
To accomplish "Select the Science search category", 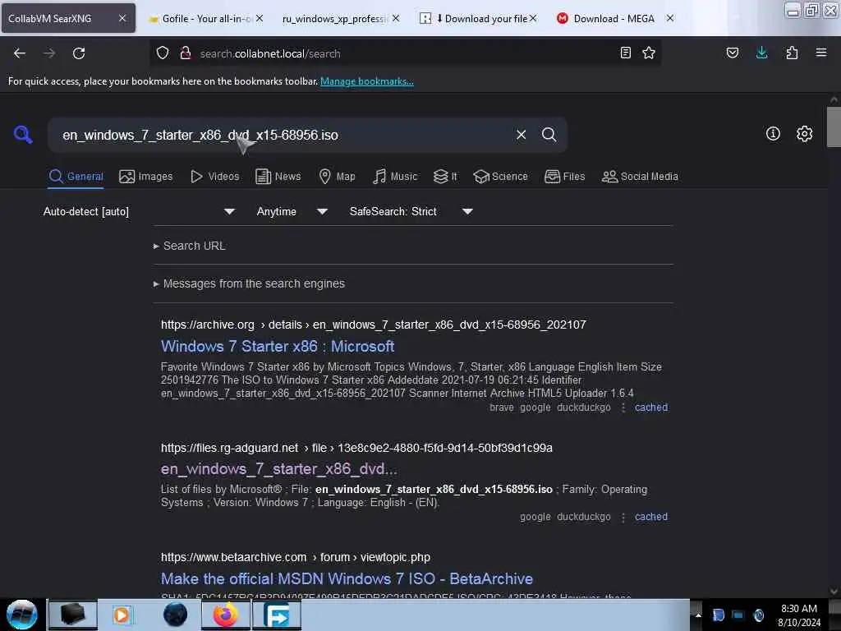I will coord(500,176).
